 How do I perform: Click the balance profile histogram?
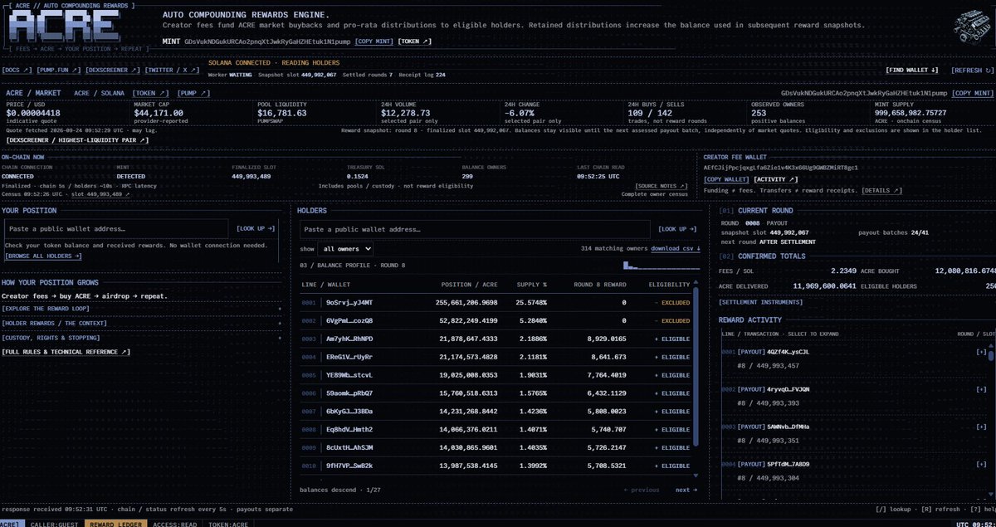[x=662, y=265]
